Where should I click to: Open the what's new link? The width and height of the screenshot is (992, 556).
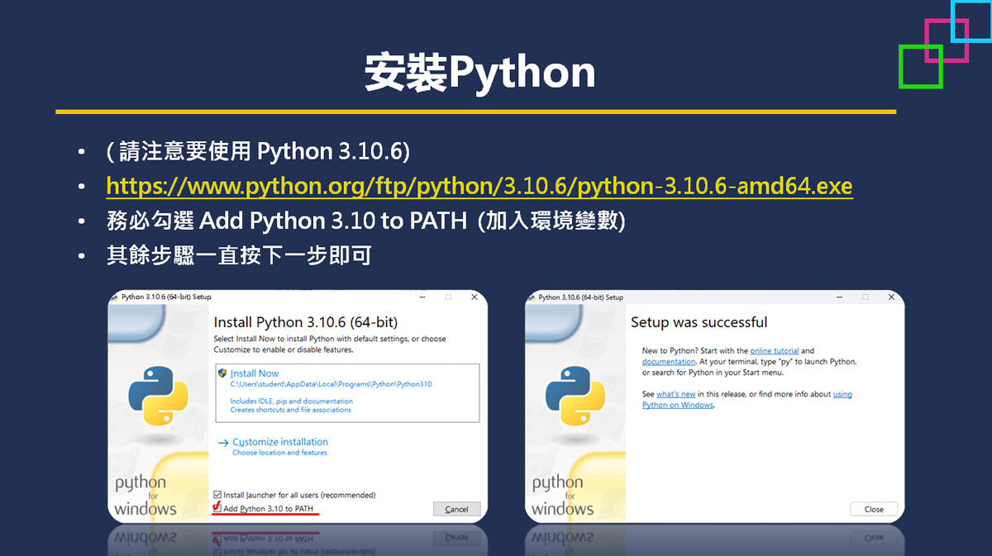(x=676, y=394)
